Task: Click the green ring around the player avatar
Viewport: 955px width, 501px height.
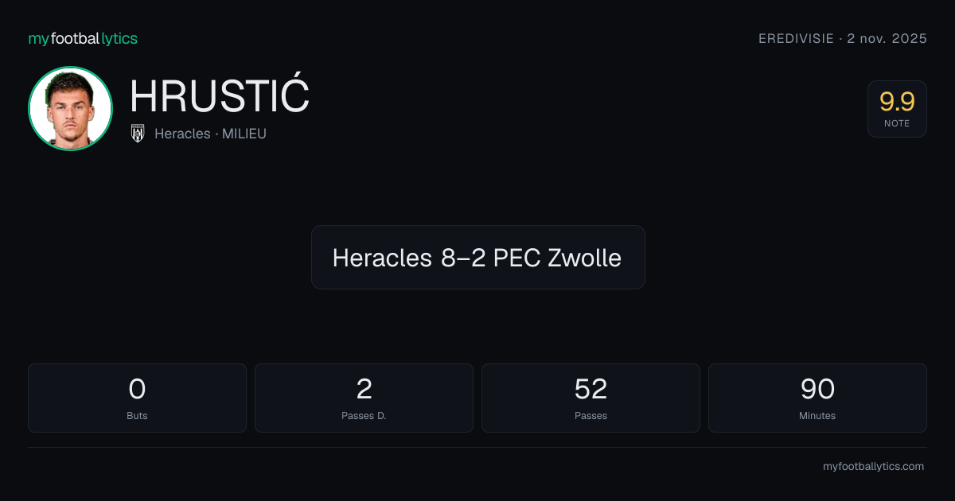Action: (x=70, y=68)
